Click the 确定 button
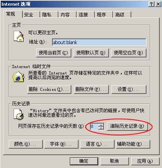 84,161
